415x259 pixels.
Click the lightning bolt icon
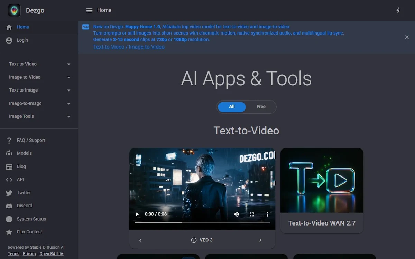pos(398,10)
